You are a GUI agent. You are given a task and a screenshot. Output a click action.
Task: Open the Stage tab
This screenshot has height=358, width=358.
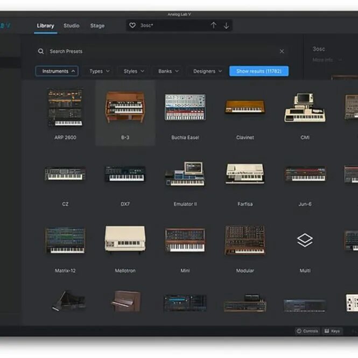97,26
